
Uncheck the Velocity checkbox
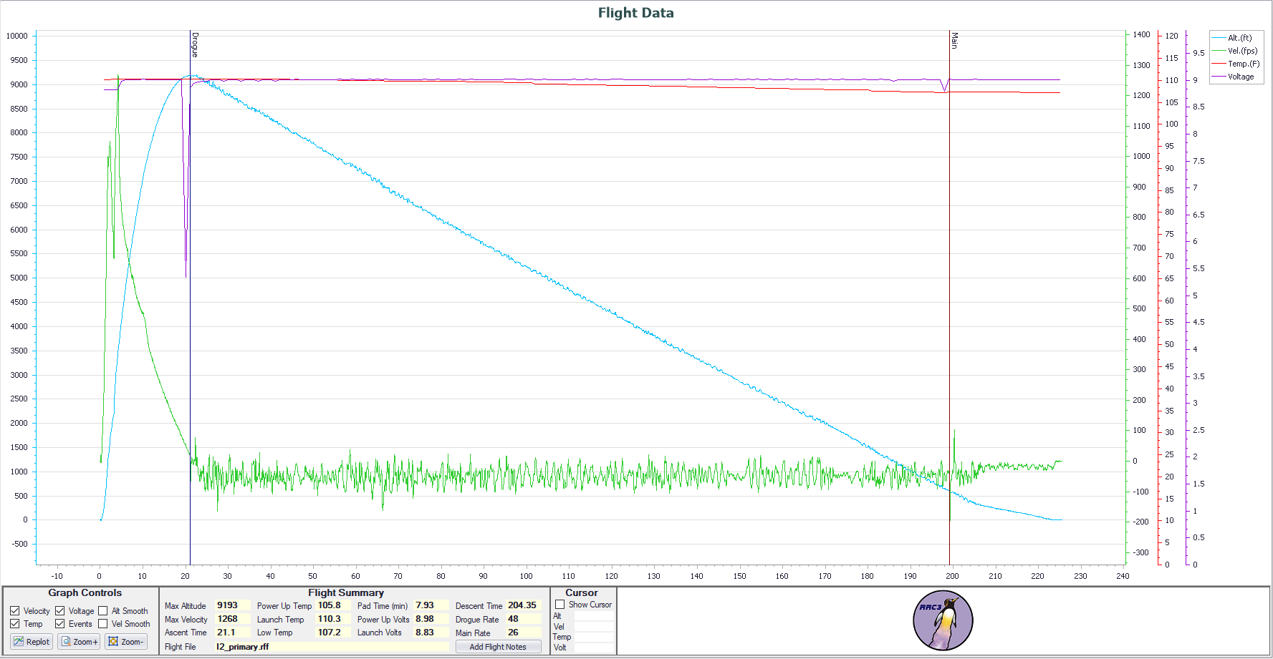[x=15, y=611]
